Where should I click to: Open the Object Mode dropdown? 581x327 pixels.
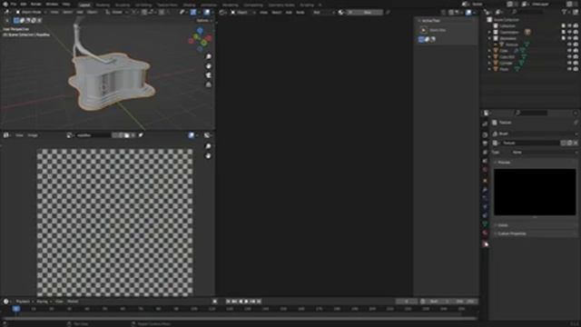click(x=31, y=12)
